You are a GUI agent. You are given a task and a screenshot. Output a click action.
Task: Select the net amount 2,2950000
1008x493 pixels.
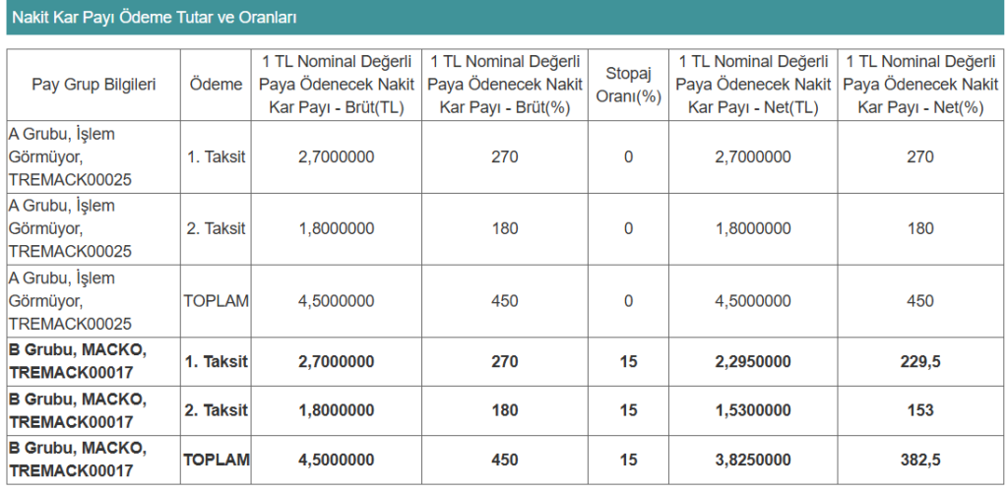(753, 361)
